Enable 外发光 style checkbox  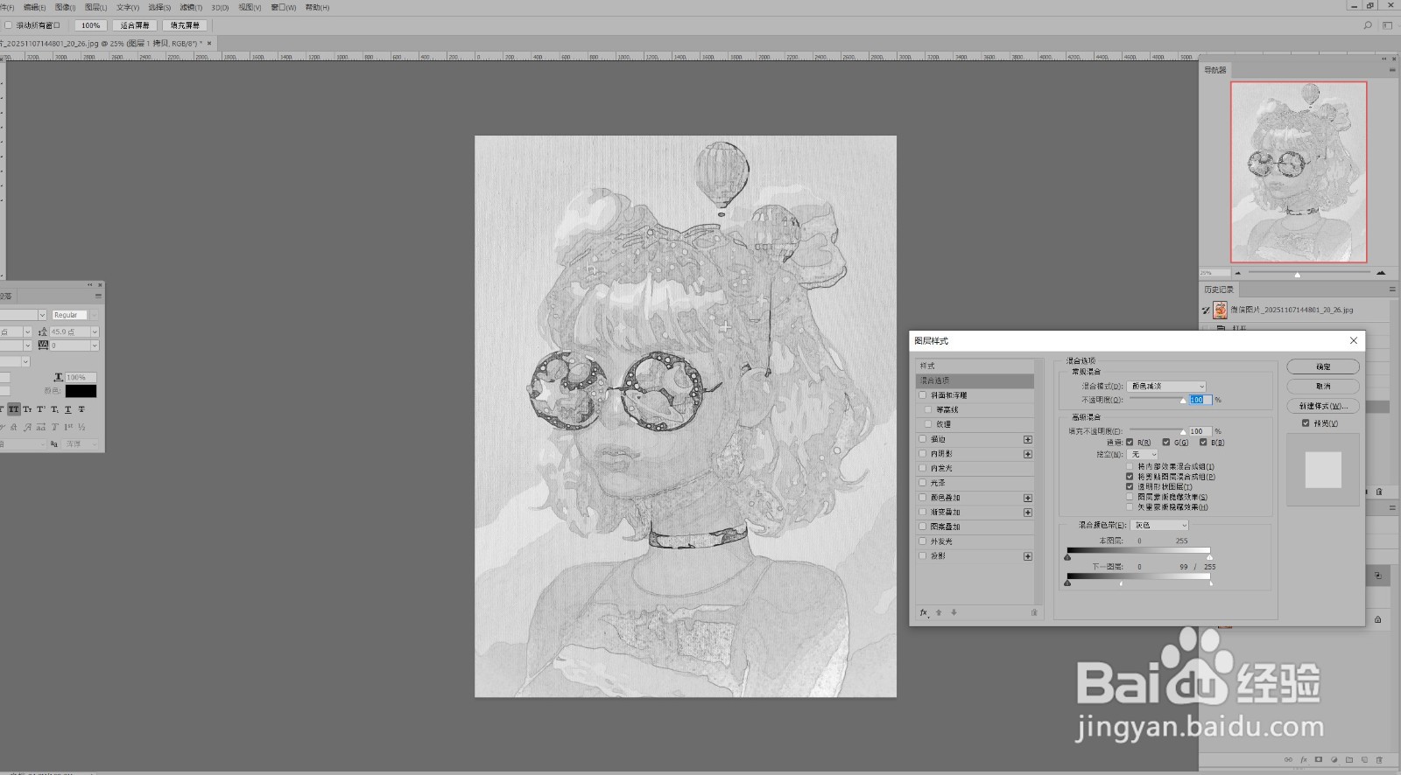tap(922, 541)
